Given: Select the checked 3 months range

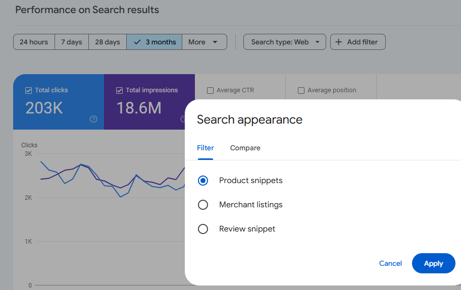Looking at the screenshot, I should tap(155, 42).
